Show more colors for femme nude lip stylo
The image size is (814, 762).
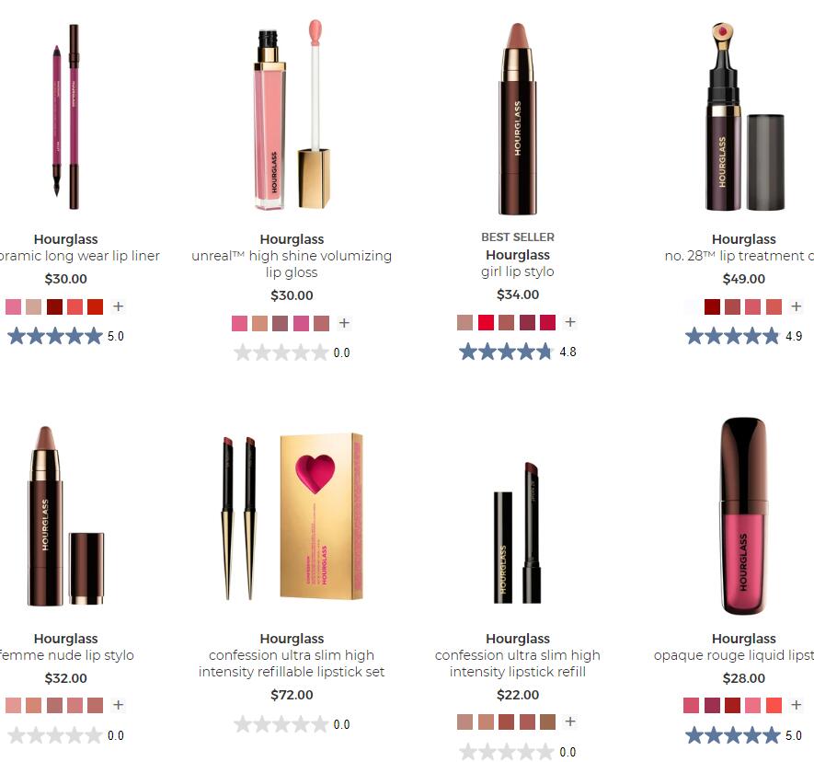118,705
